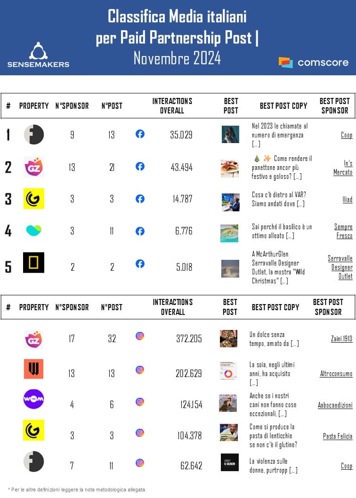Click the Aabocaedizioni sponsor link
The width and height of the screenshot is (356, 498).
pyautogui.click(x=335, y=405)
